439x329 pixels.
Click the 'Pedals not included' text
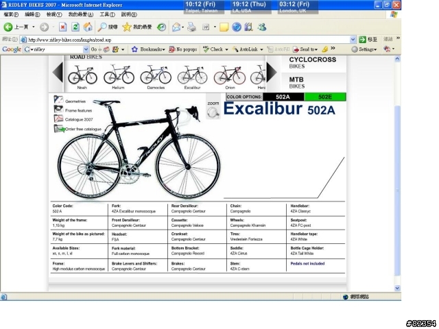tap(307, 263)
